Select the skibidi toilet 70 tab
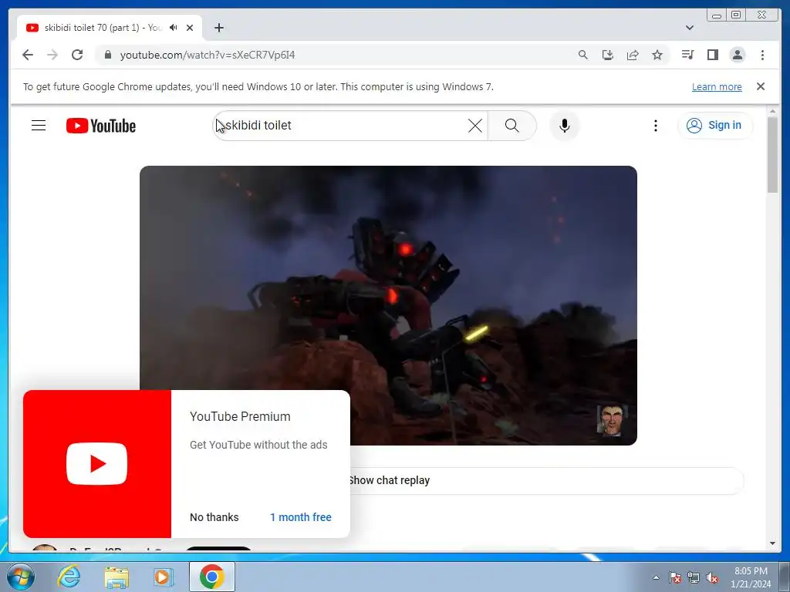 pos(110,28)
